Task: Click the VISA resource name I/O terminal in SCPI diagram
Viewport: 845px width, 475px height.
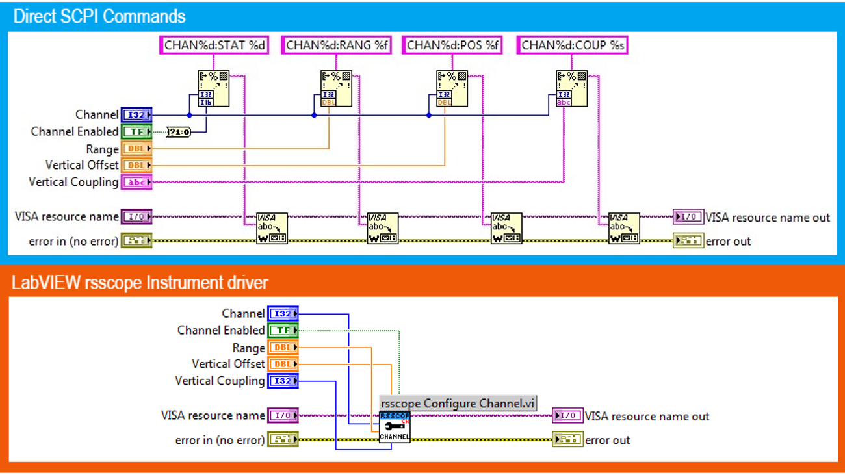Action: coord(136,216)
